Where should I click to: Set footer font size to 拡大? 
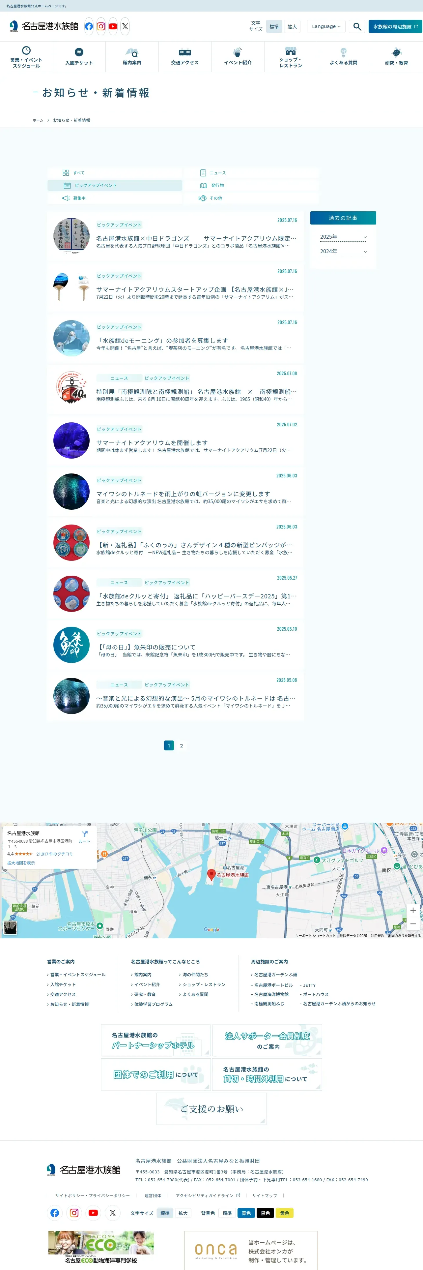183,1213
